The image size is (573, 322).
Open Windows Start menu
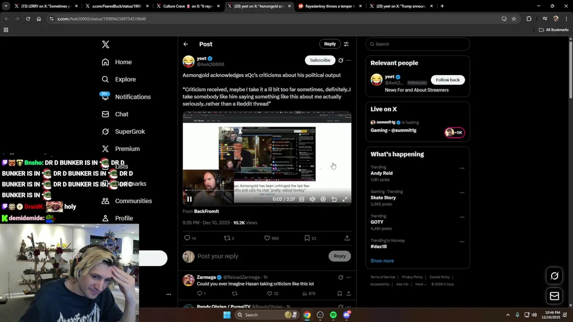click(x=227, y=315)
